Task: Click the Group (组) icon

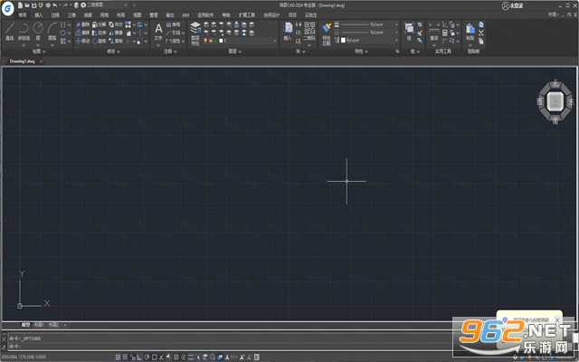Action: coord(409,31)
